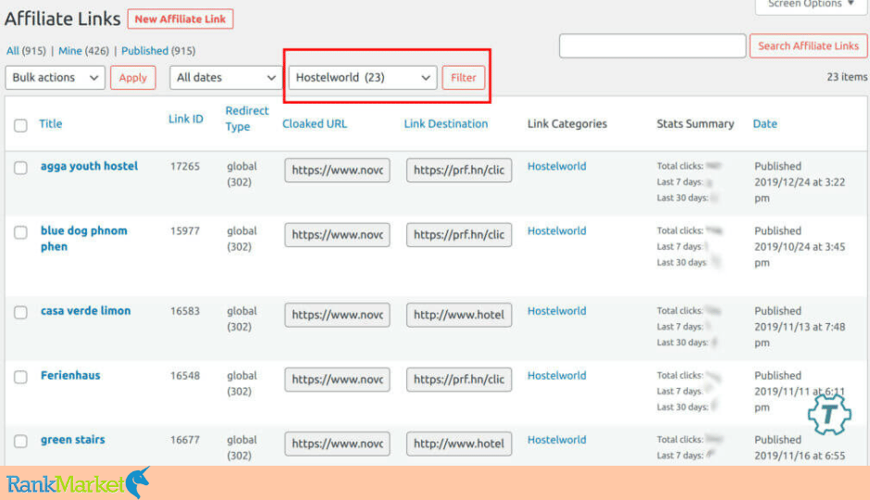The image size is (870, 500).
Task: Check the blue dog phnom phen checkbox
Action: tap(20, 232)
